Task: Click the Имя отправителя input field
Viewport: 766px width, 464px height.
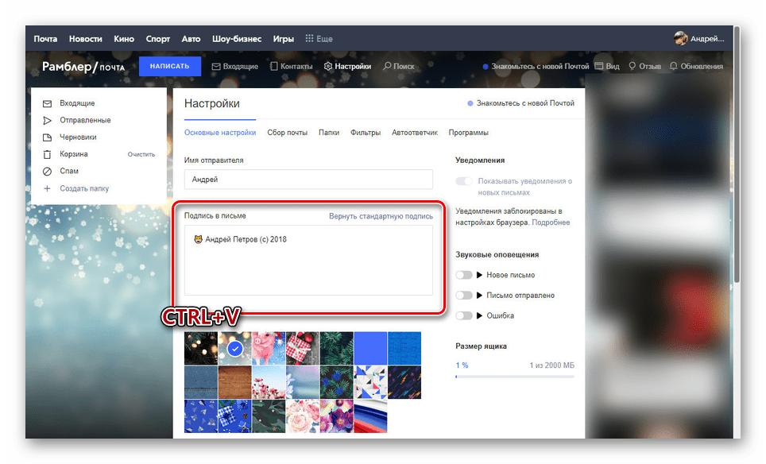Action: coord(308,180)
